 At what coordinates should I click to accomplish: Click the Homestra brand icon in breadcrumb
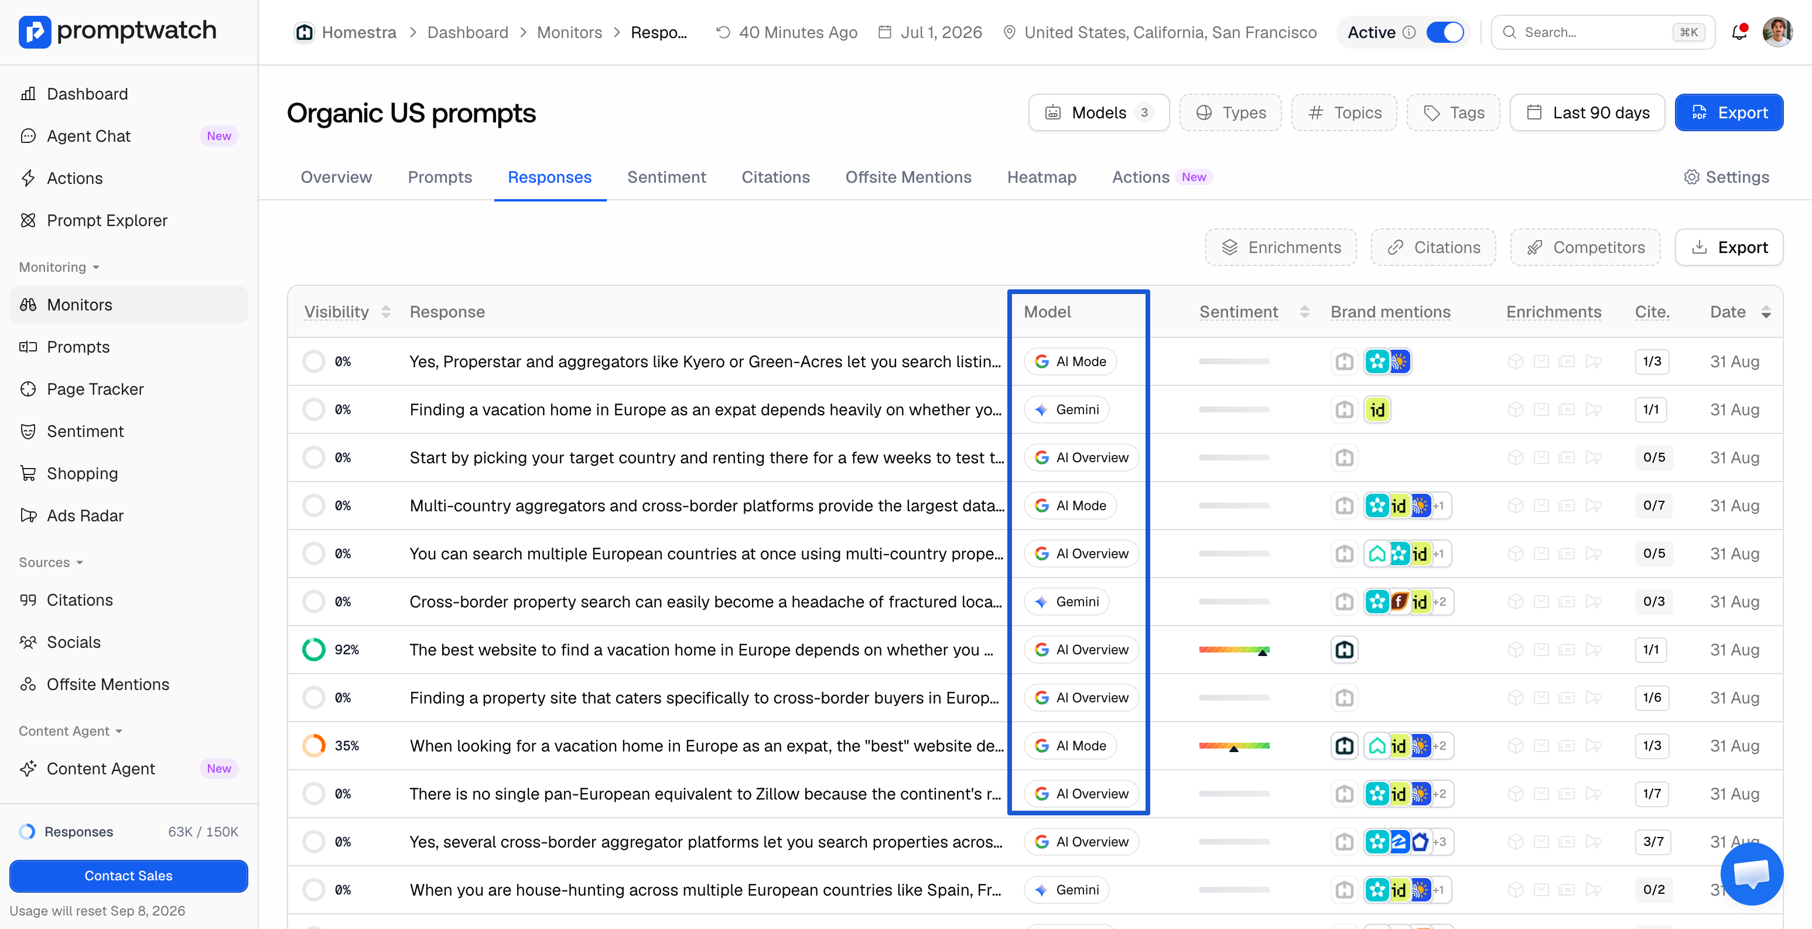304,32
